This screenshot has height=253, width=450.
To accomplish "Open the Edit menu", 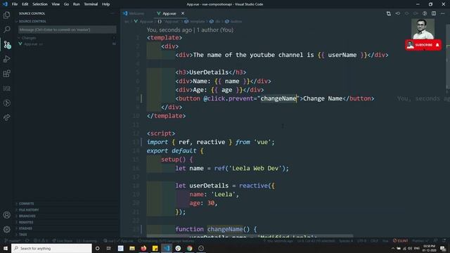I will [25, 4].
